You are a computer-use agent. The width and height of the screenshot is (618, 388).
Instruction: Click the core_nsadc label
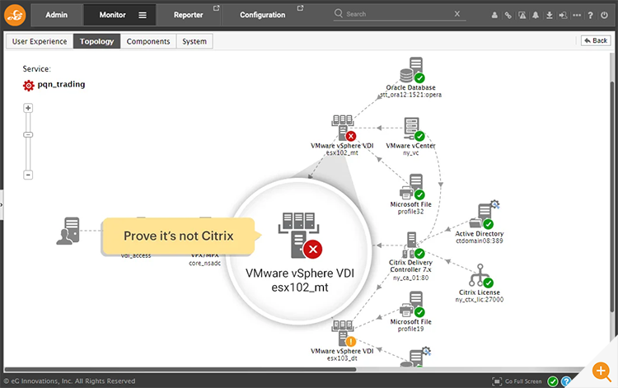click(204, 263)
